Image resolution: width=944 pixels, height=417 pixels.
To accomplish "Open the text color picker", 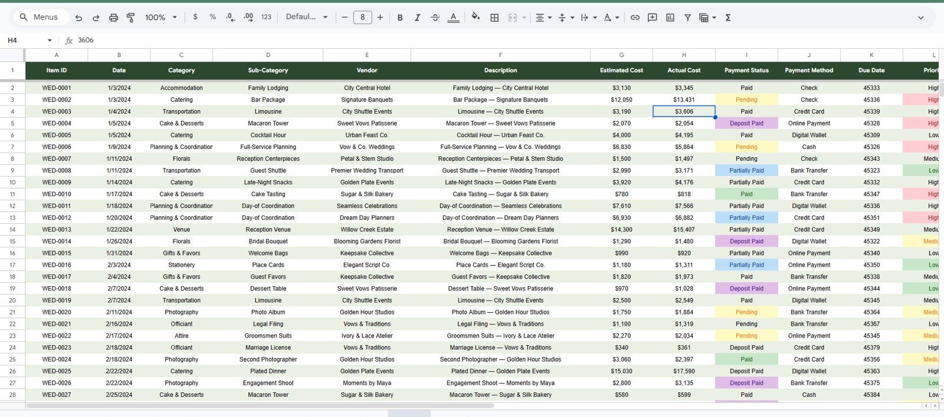I will pyautogui.click(x=453, y=18).
